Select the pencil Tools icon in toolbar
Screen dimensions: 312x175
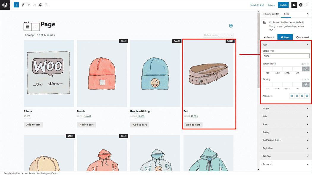(x=23, y=5)
